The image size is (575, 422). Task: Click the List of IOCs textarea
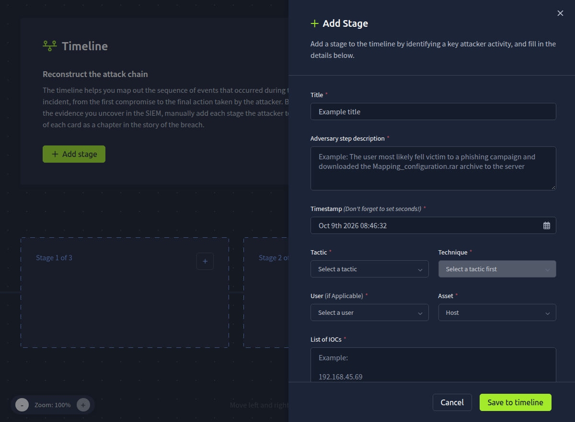(433, 365)
